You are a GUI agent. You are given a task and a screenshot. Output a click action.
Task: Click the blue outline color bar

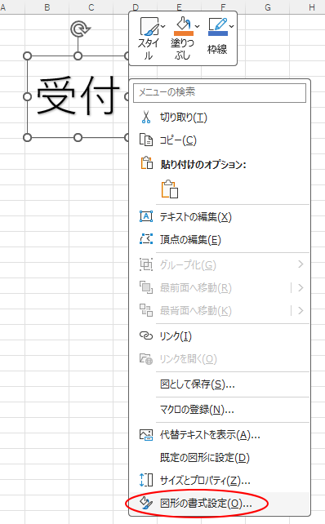[218, 33]
